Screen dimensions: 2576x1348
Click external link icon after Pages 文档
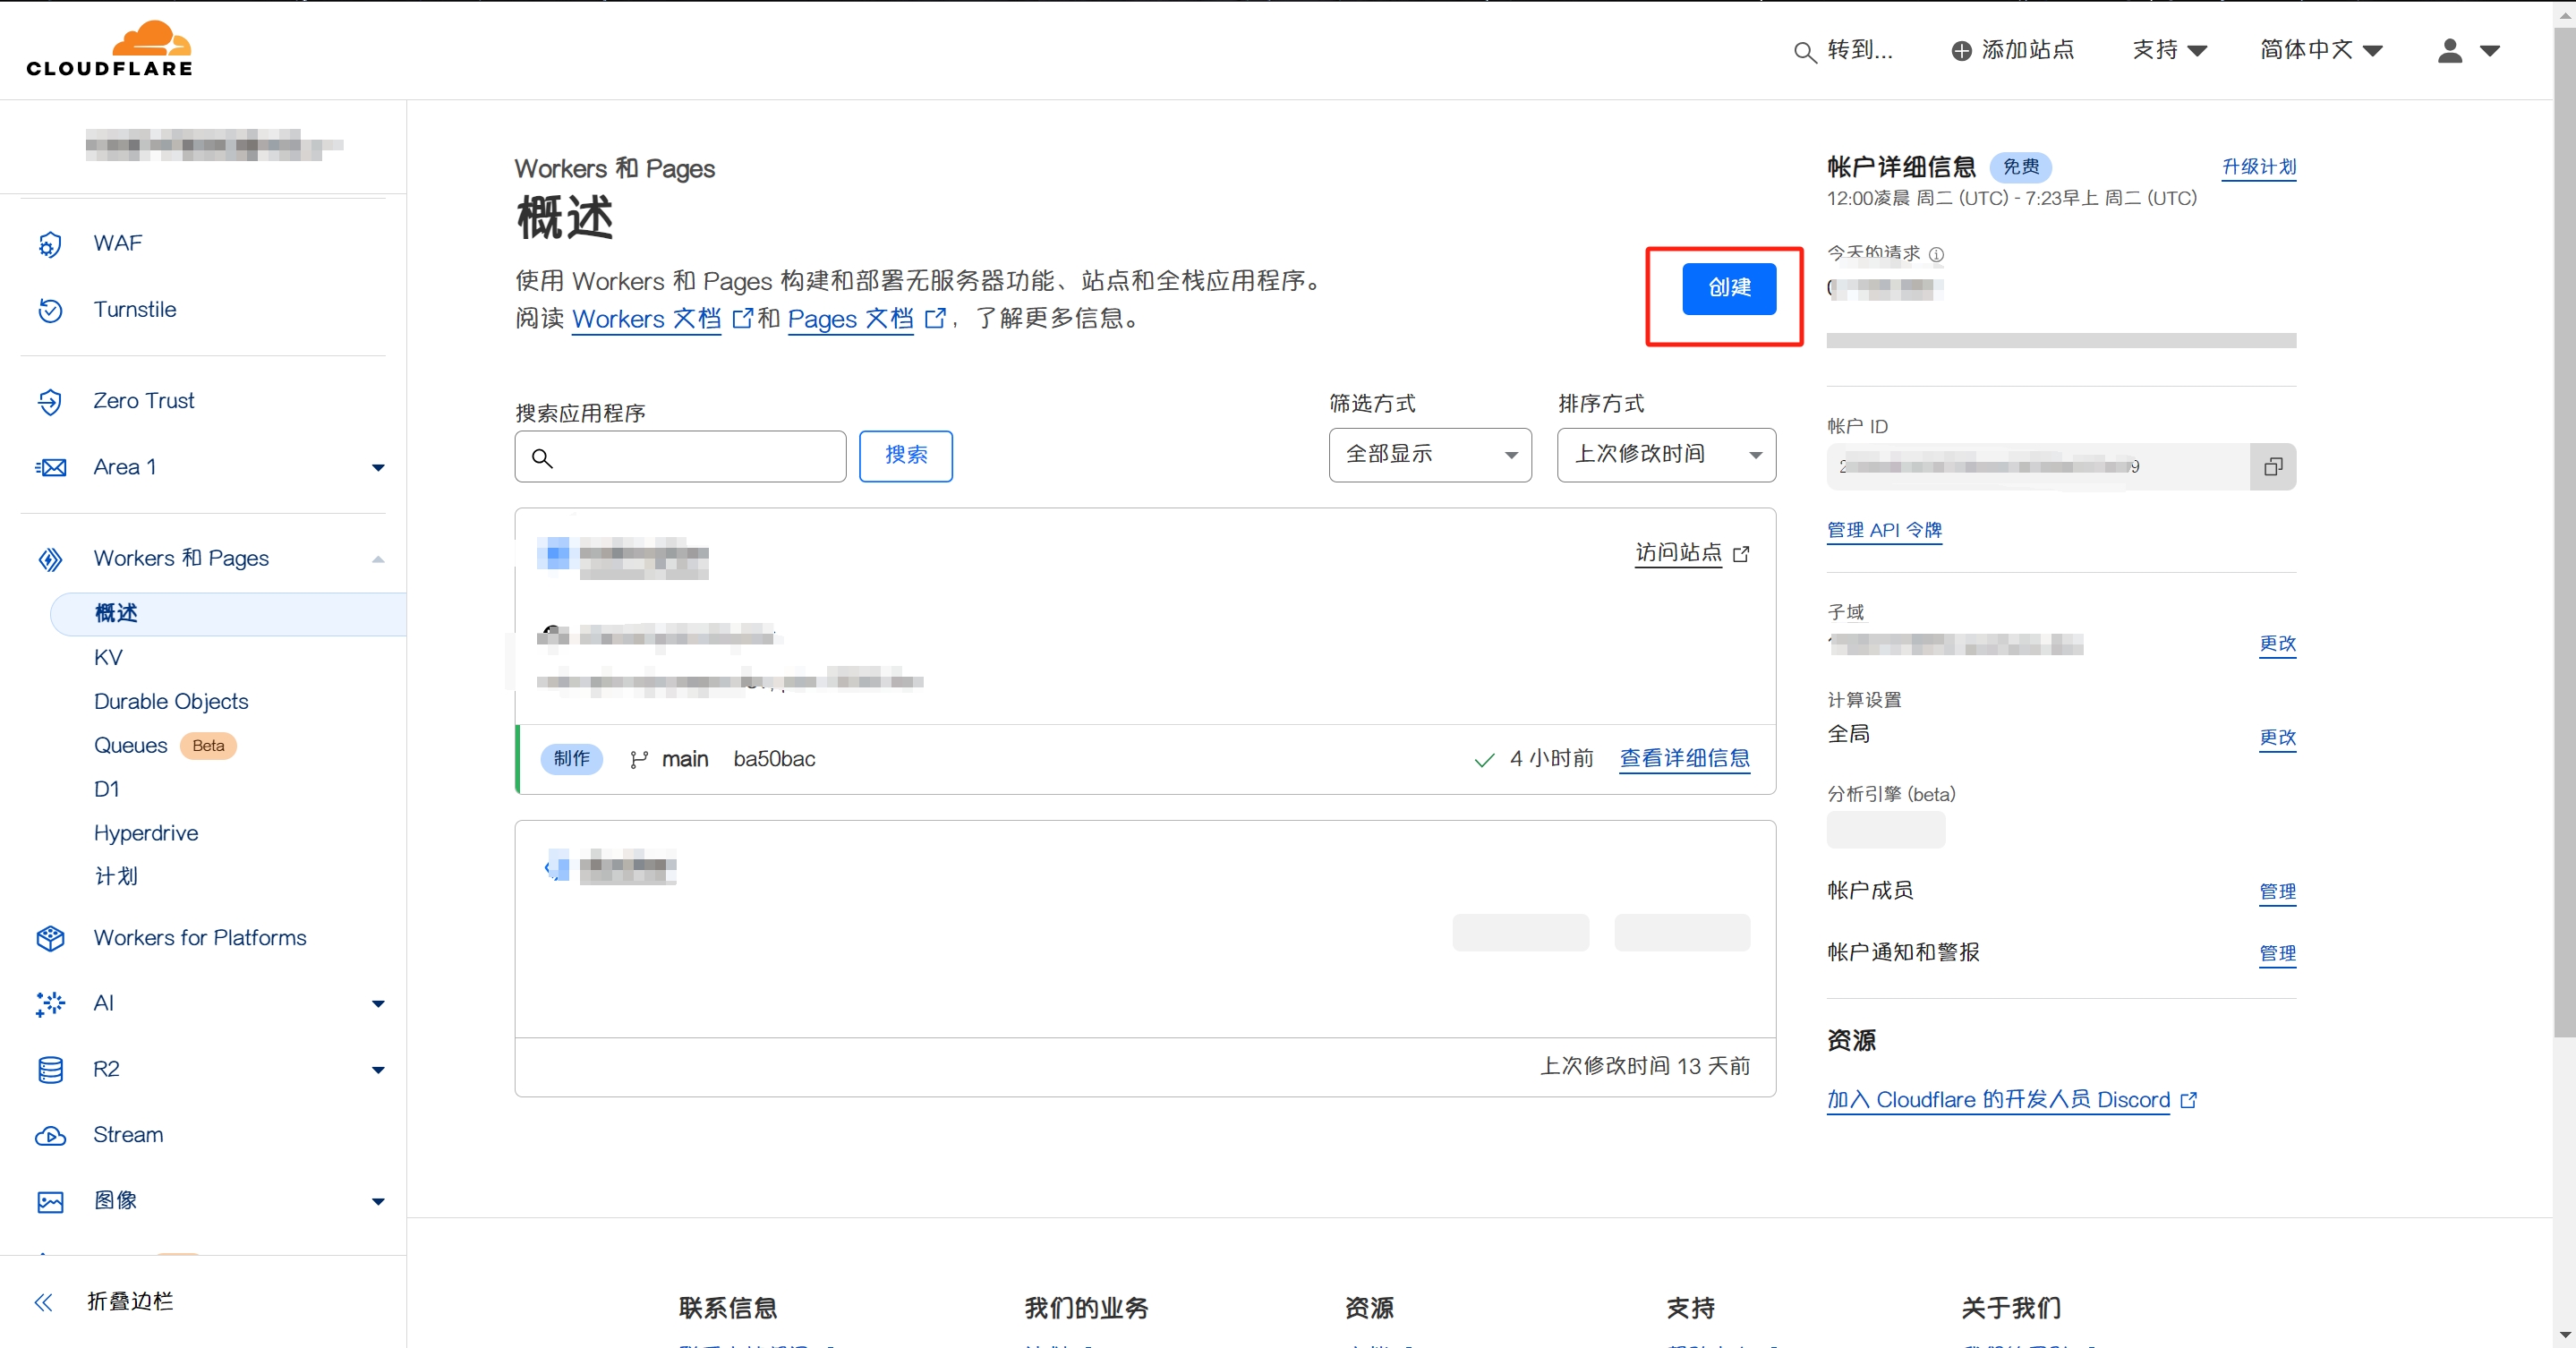coord(935,319)
